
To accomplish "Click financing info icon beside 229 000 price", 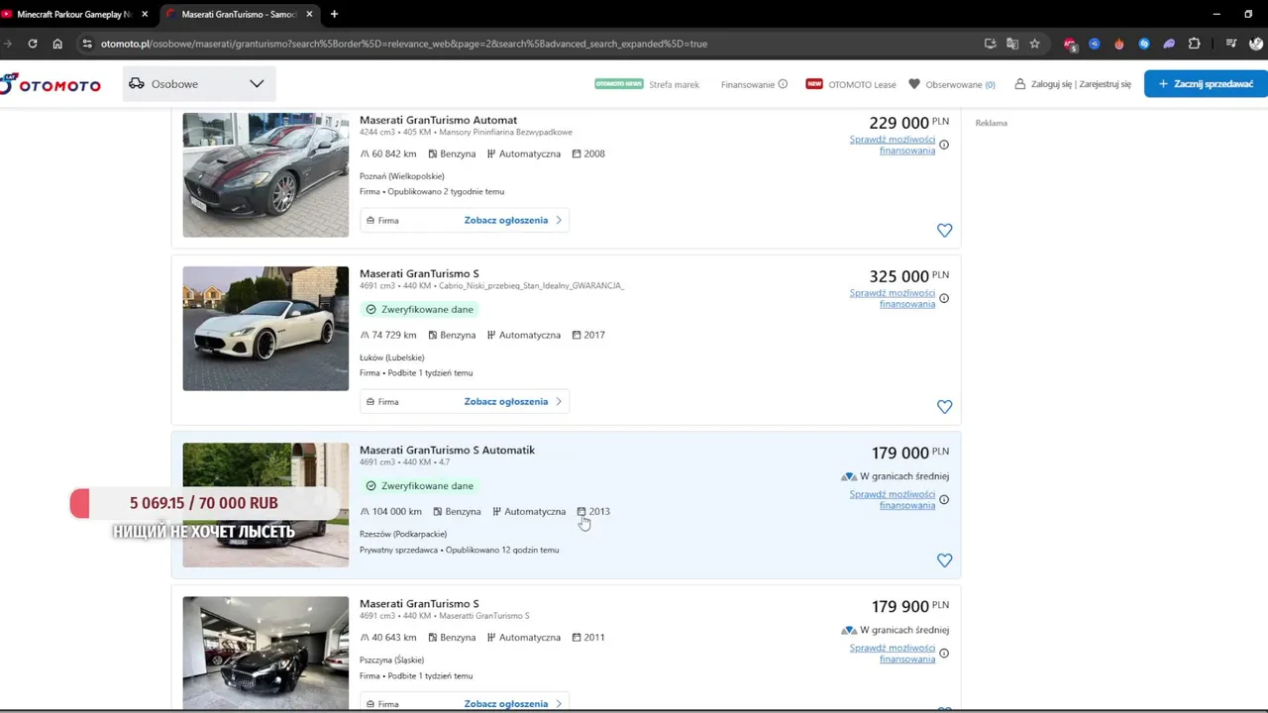I will (x=944, y=145).
